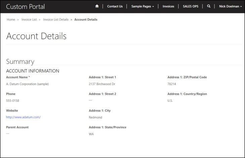Click the 2137 Birchwood Dr street value

pyautogui.click(x=102, y=84)
